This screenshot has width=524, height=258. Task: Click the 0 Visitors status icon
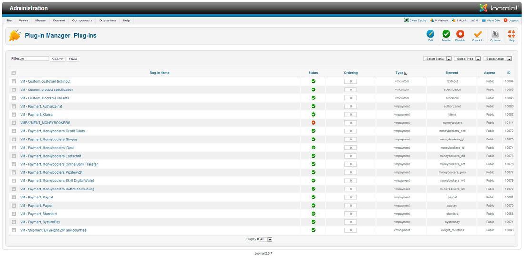432,20
